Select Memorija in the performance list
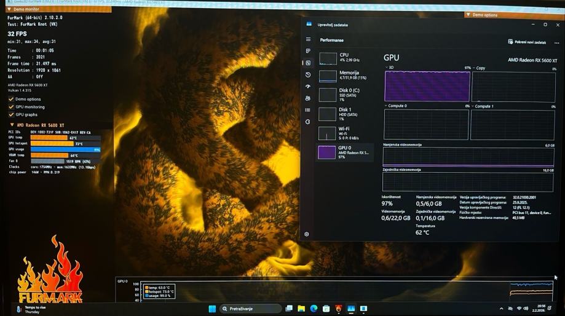This screenshot has width=565, height=316. click(345, 75)
